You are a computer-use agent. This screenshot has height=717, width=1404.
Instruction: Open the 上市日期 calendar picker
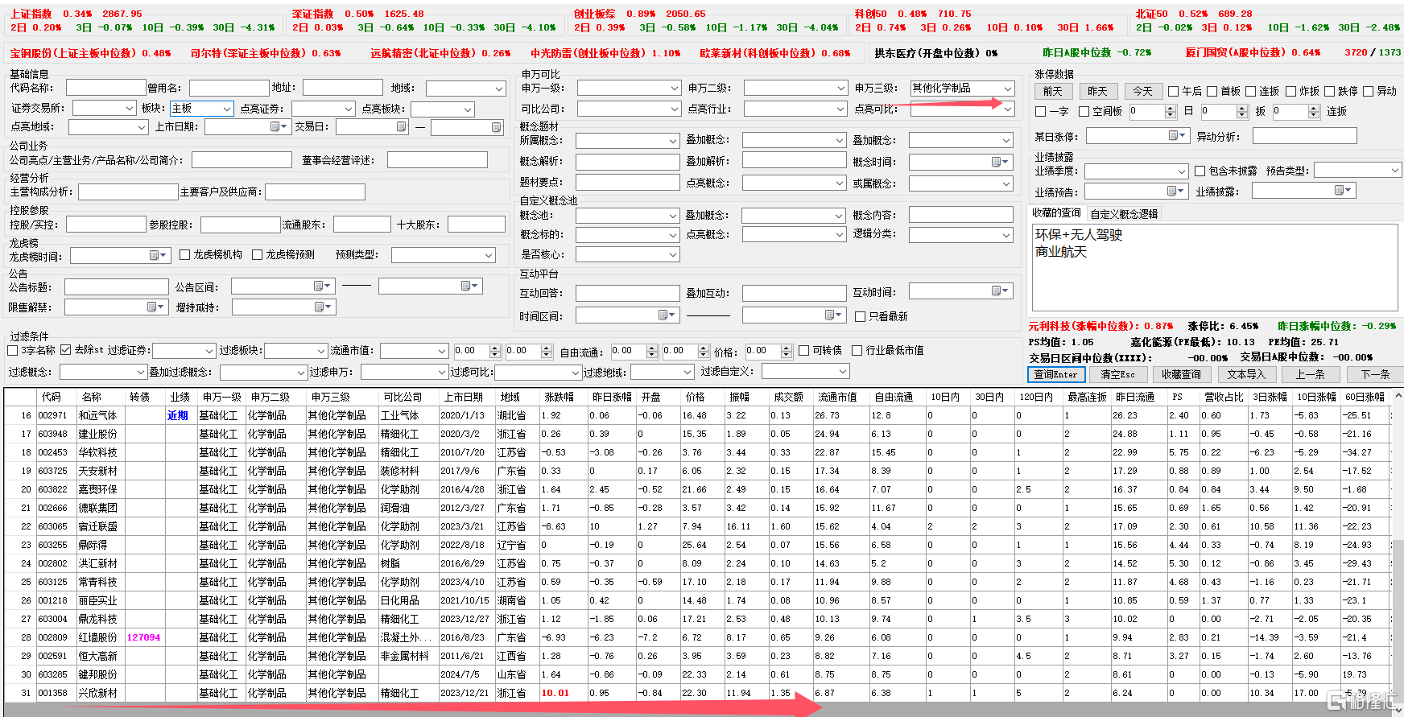pos(279,126)
